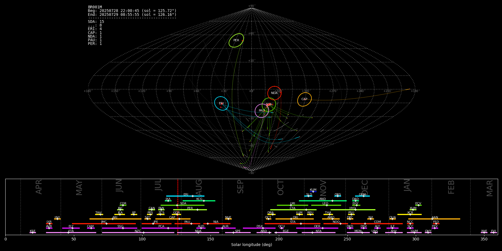Click the ECV shower bar
Image resolution: width=502 pixels, height=251 pixels.
coord(418,205)
